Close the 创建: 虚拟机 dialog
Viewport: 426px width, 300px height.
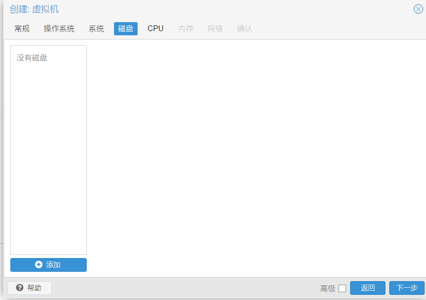click(418, 9)
